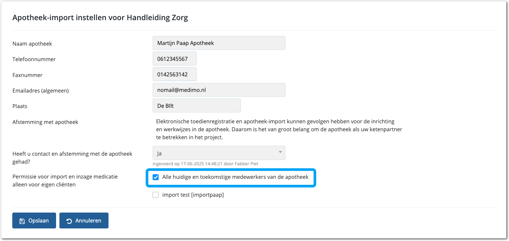509x241 pixels.
Task: Click the 'Elektronische toedienregistratie' explanation paragraph
Action: [x=279, y=130]
